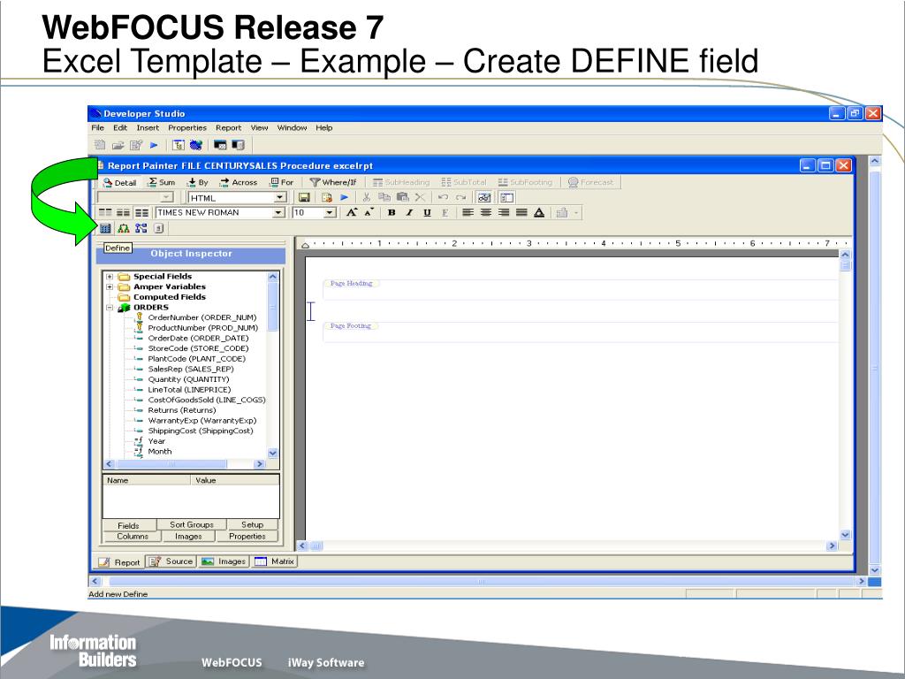Decrease font size with small A icon
The height and width of the screenshot is (679, 905).
(x=369, y=212)
